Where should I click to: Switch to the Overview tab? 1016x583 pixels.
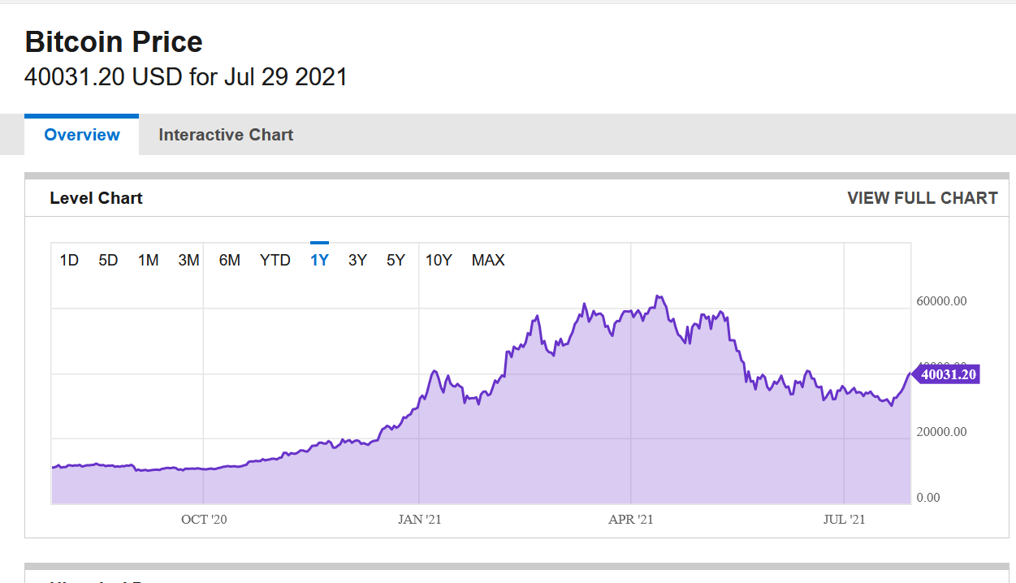point(82,135)
